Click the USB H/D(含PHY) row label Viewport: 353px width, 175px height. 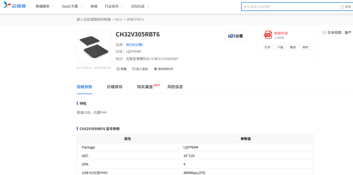pos(94,173)
